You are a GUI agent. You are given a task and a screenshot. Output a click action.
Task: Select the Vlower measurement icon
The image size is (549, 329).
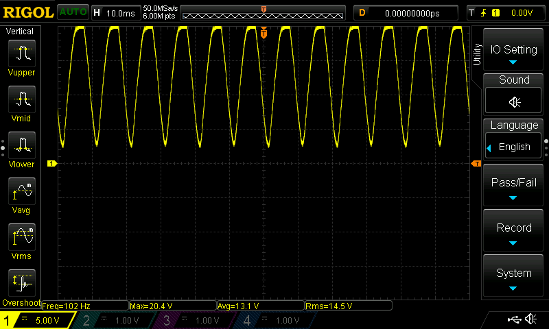click(22, 145)
